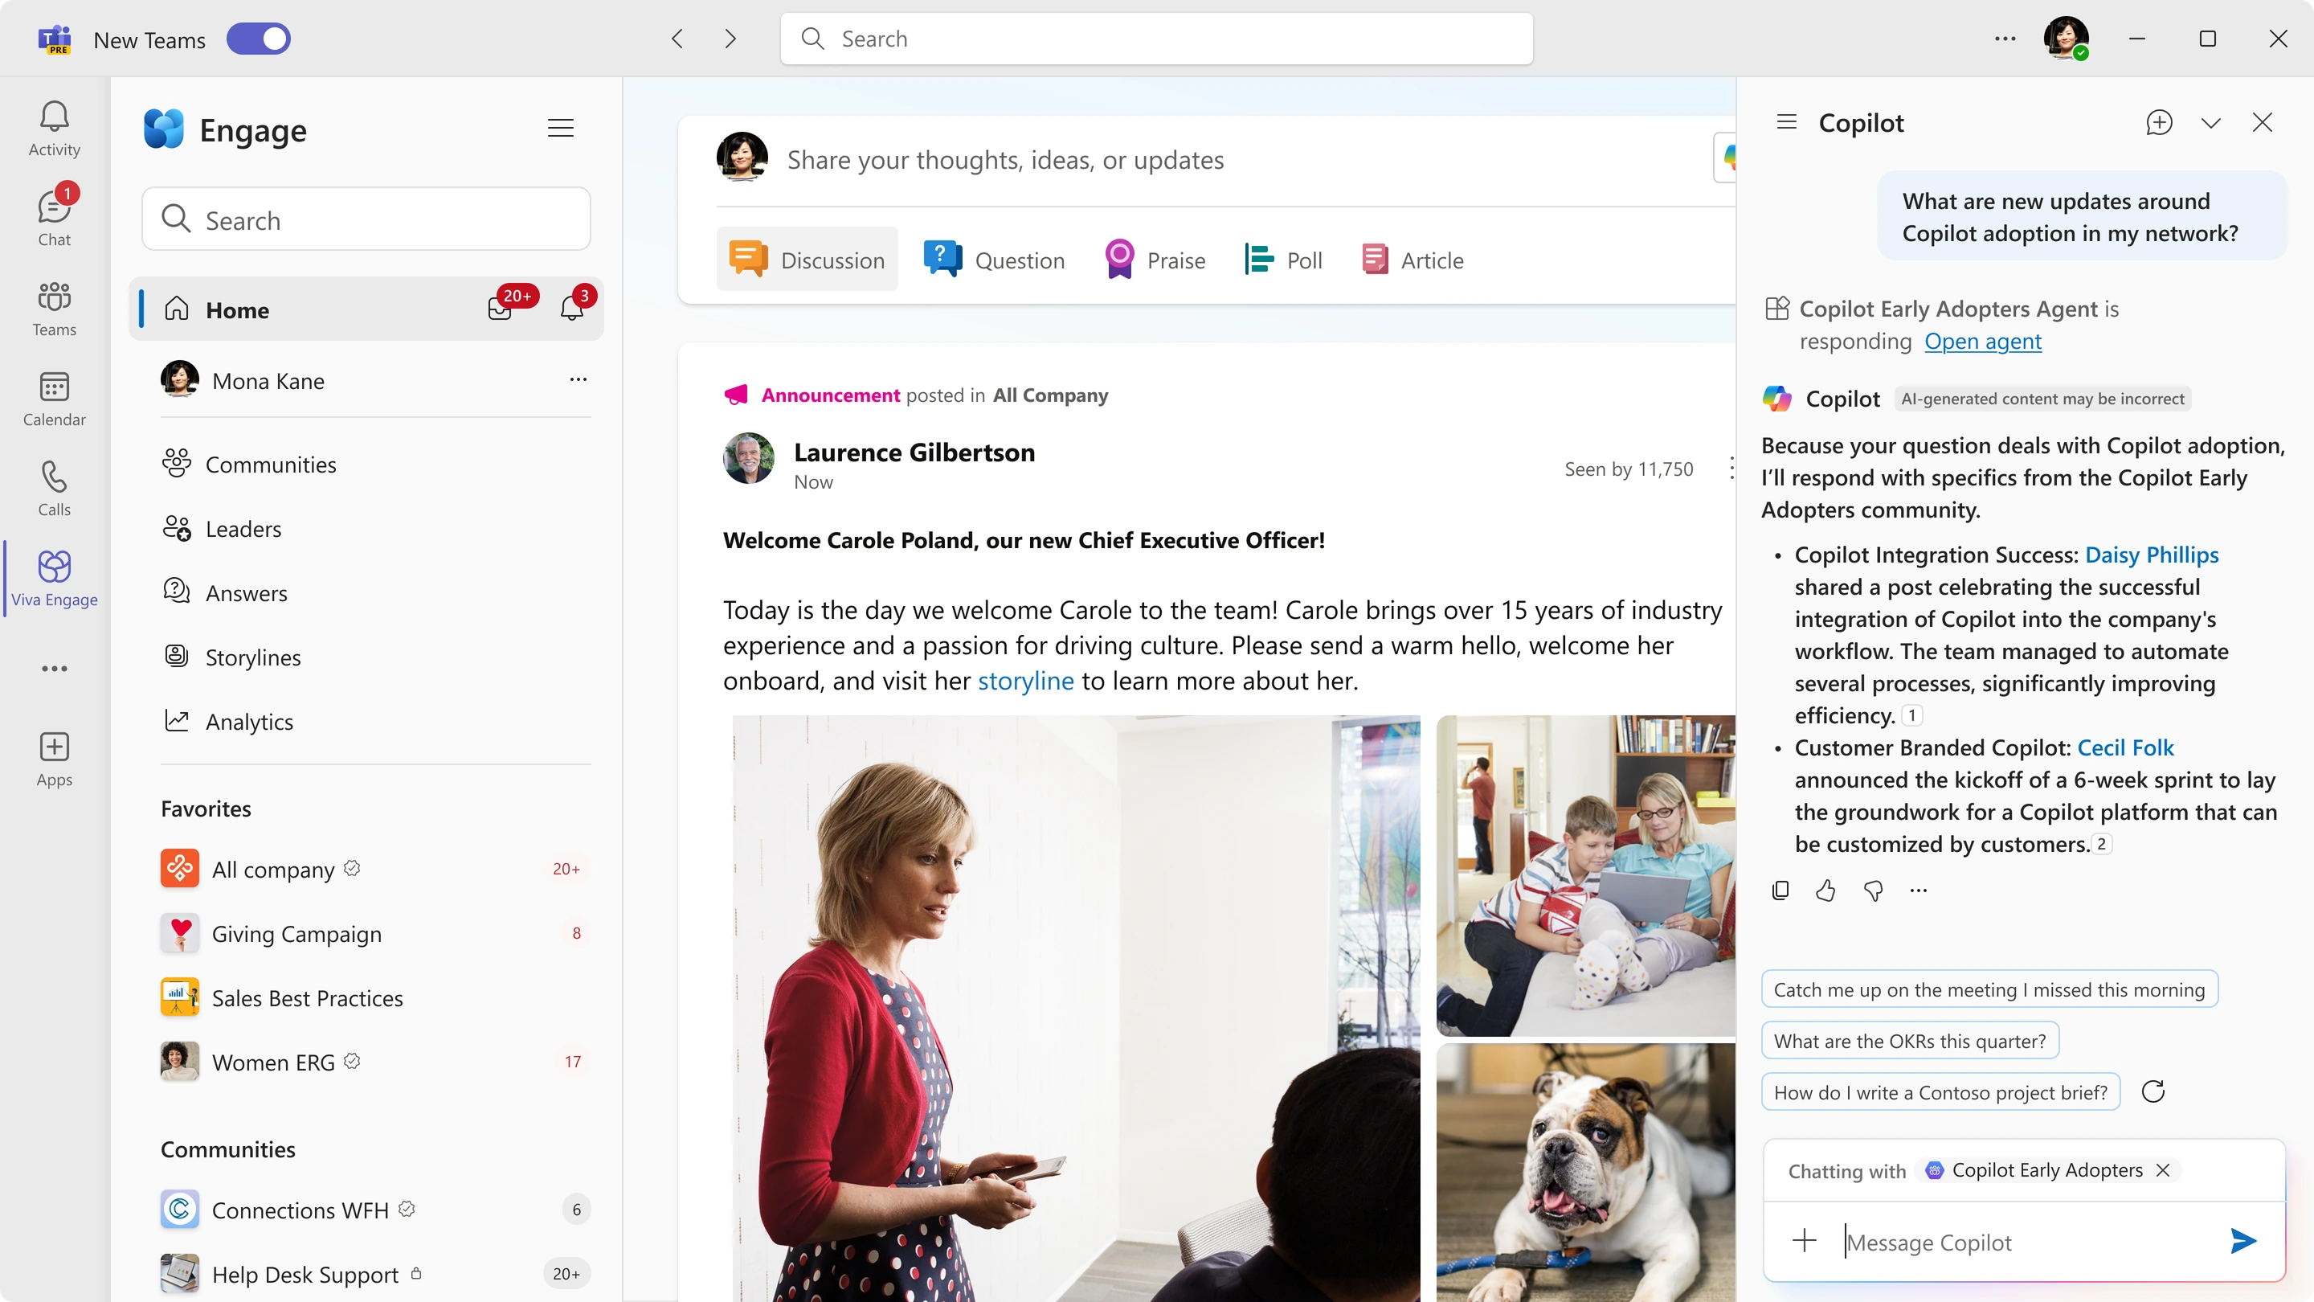
Task: Open the Sales Best Practices community
Action: tap(374, 997)
